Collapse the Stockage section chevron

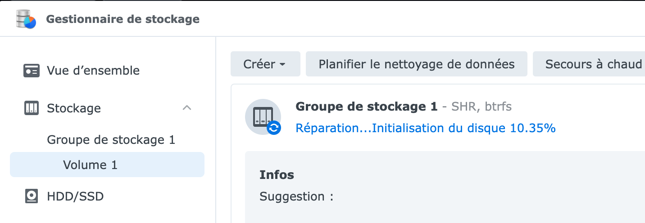coord(187,108)
